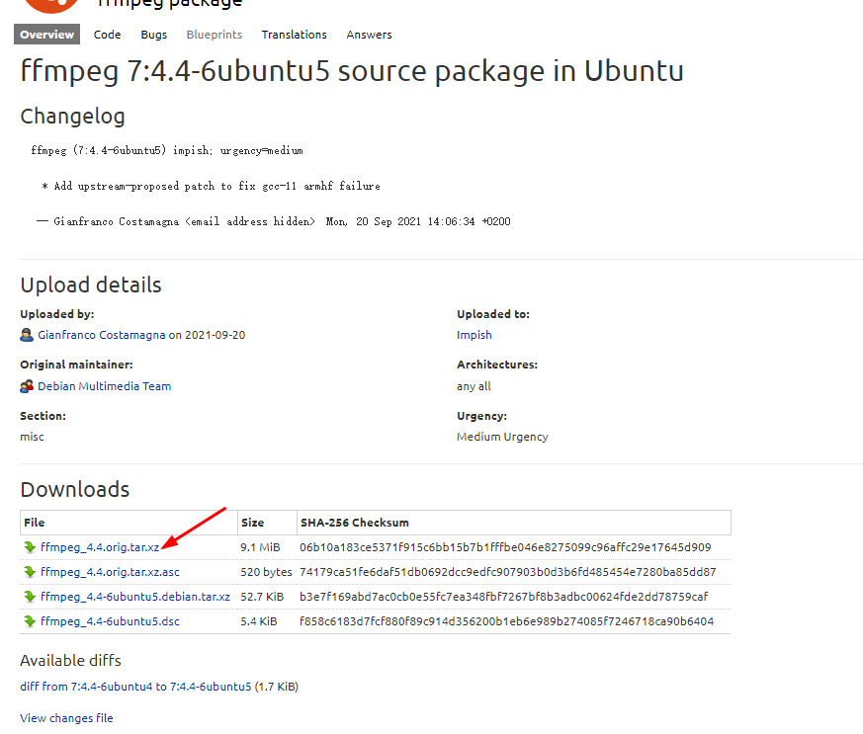Select the Overview tab
Viewport: 863px width, 734px height.
coord(46,34)
